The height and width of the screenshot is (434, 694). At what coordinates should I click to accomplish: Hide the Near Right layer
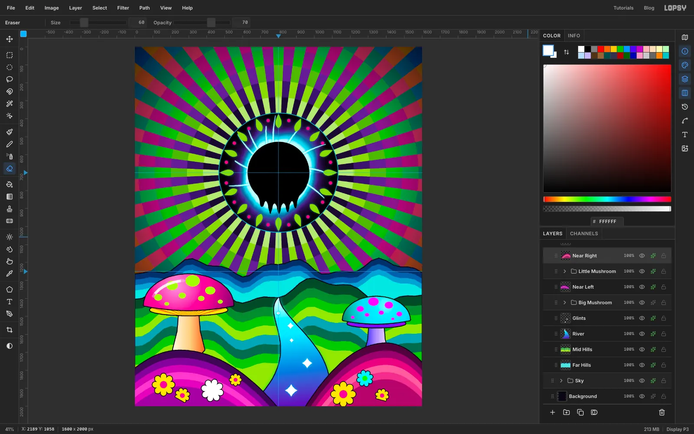click(642, 256)
